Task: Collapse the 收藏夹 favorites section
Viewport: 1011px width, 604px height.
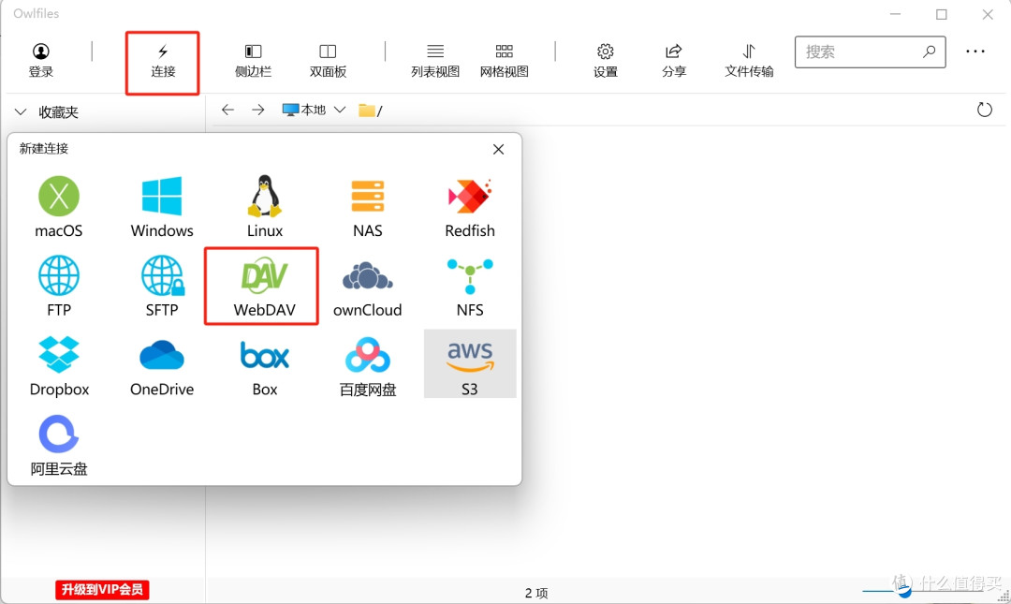Action: [x=20, y=111]
